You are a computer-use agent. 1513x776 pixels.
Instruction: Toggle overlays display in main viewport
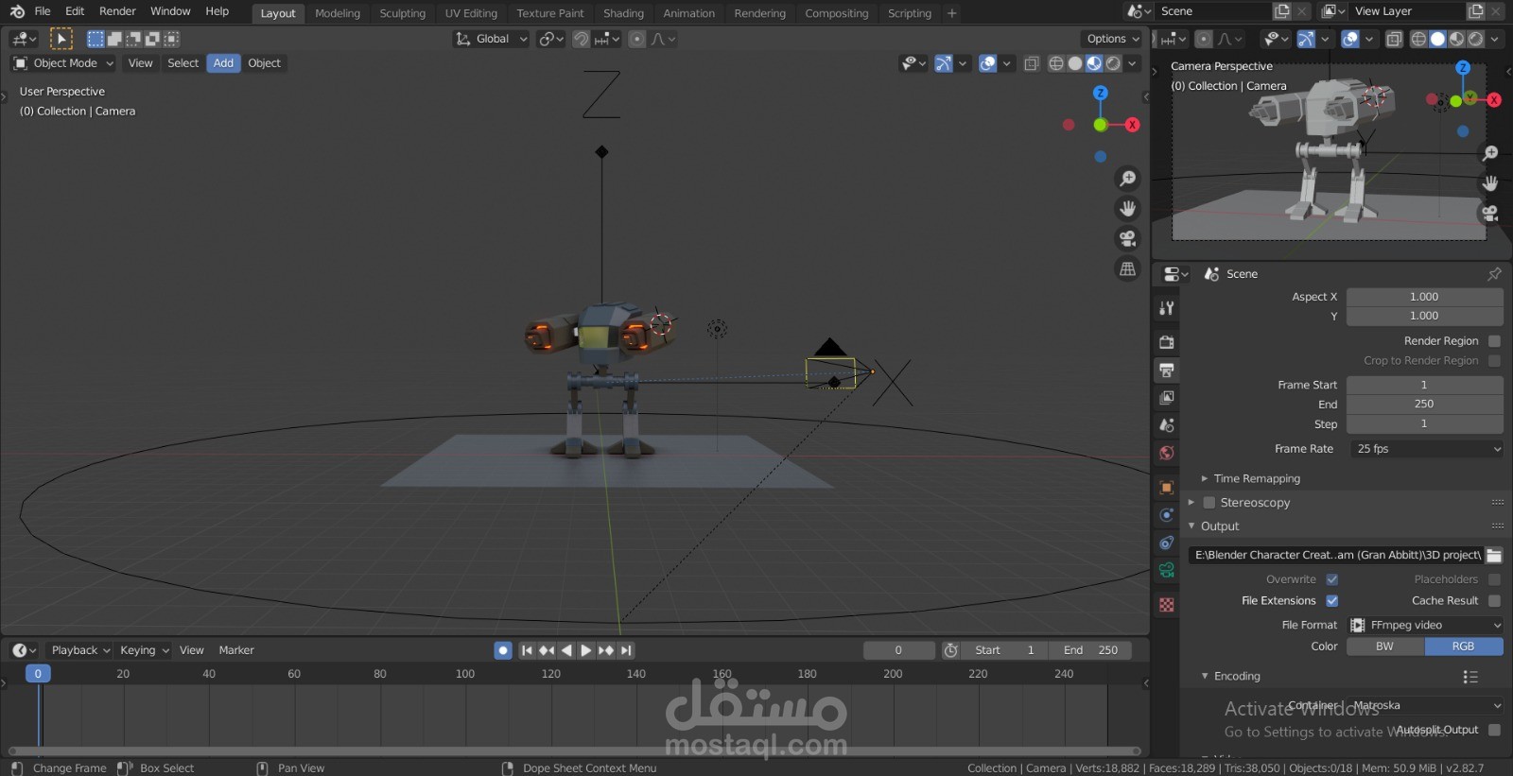coord(988,63)
